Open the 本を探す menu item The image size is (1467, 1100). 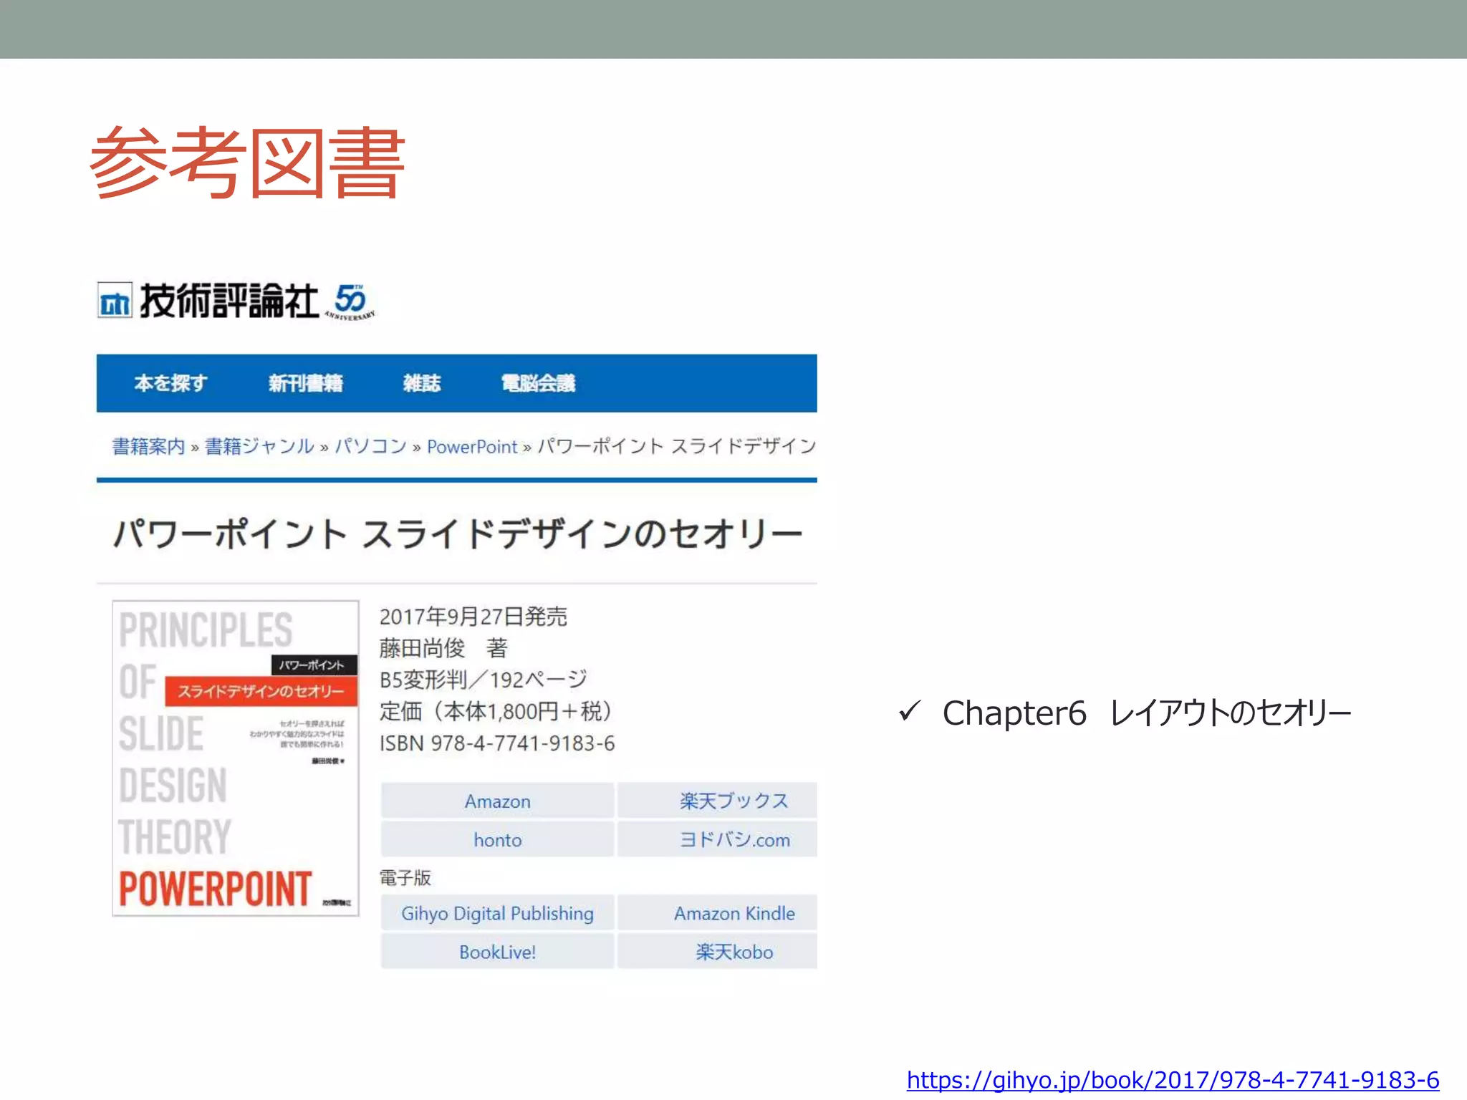point(170,383)
